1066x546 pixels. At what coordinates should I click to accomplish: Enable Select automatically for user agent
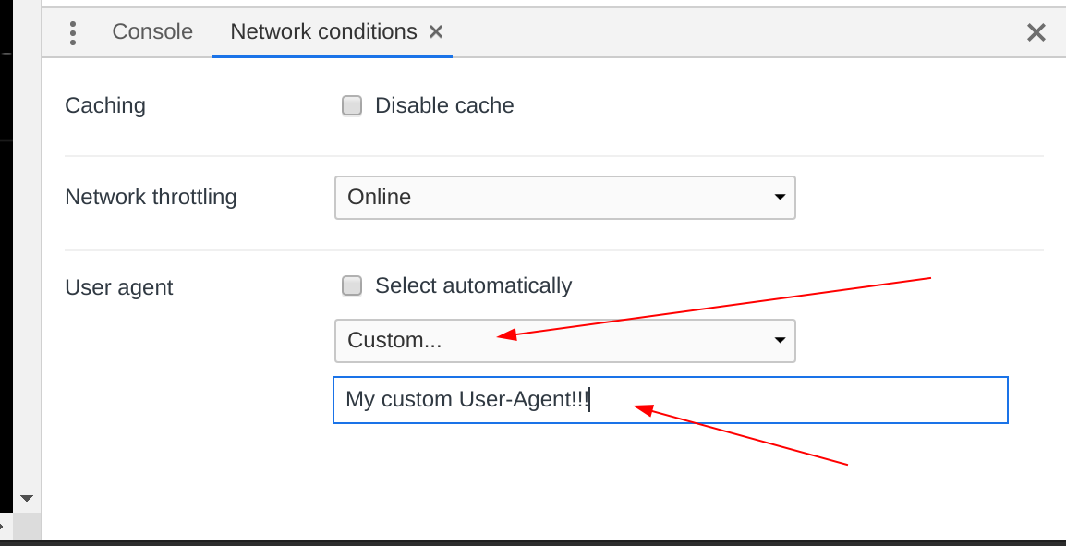point(352,285)
